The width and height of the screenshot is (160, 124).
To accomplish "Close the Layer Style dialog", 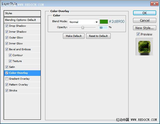I will 154,4.
